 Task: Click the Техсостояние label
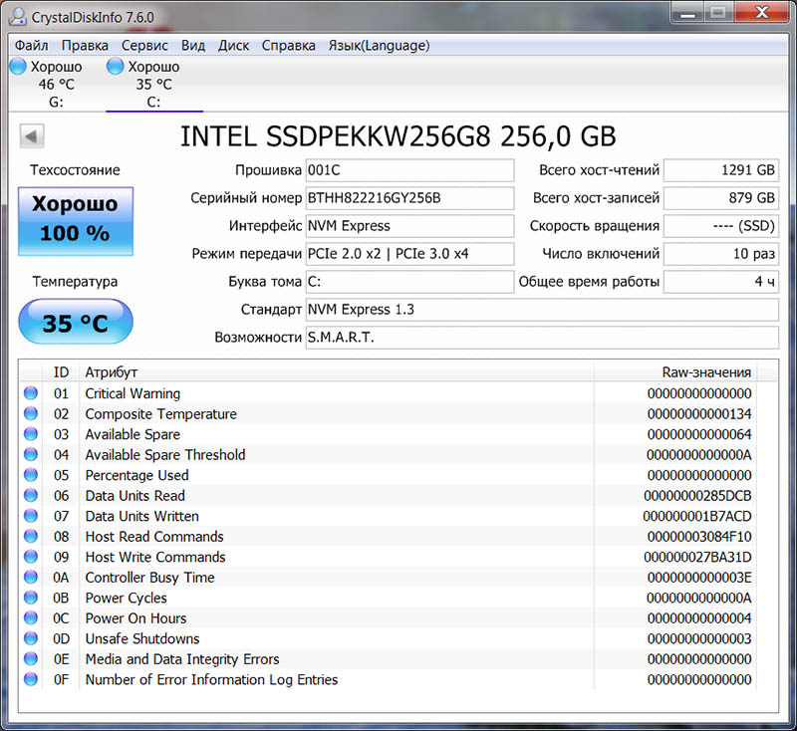click(x=75, y=169)
